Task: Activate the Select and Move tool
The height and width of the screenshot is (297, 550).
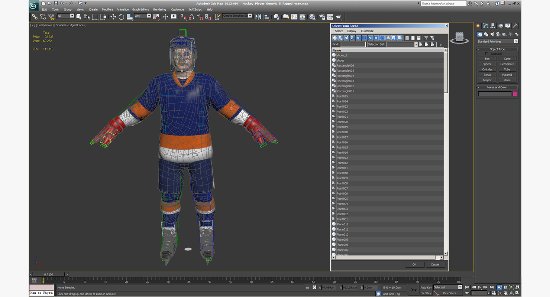Action: 113,17
